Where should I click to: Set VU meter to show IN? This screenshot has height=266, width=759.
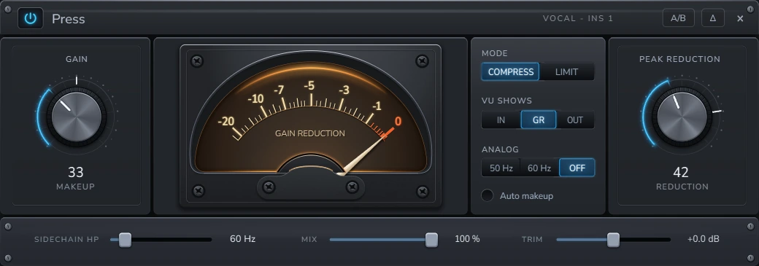501,120
